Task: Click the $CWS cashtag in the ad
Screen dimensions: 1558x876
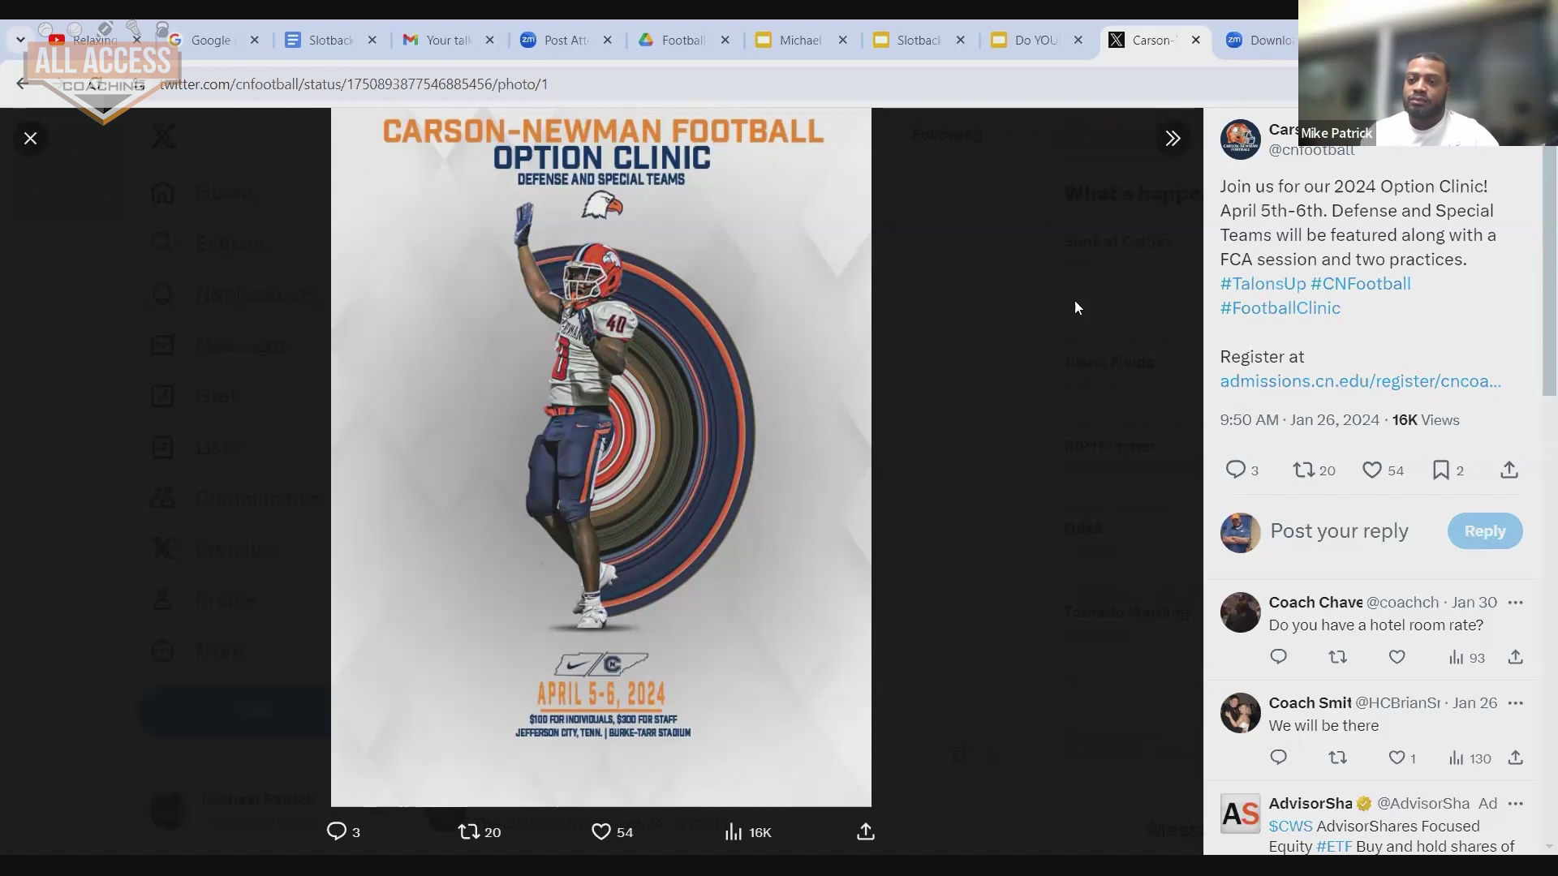Action: 1290,827
